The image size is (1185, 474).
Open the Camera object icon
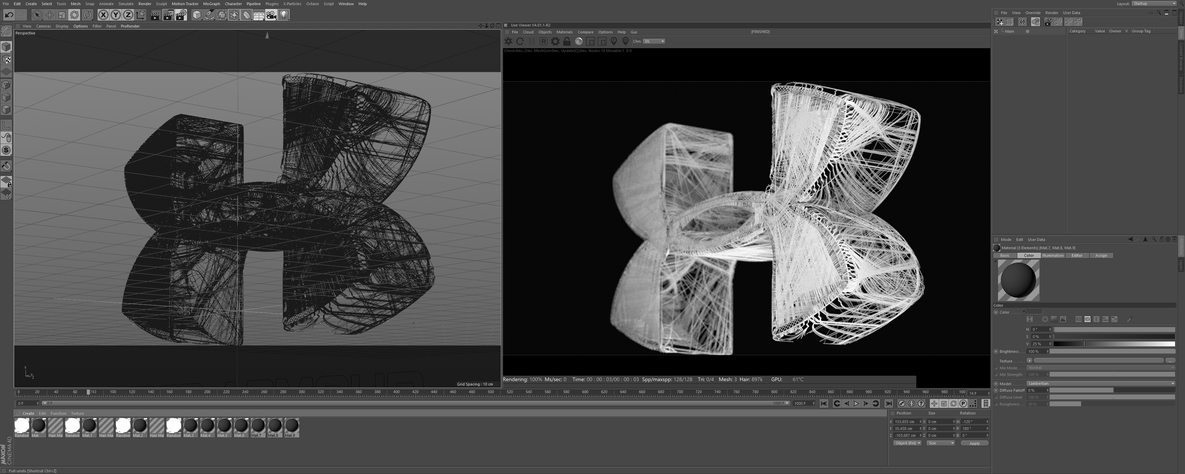pos(271,15)
